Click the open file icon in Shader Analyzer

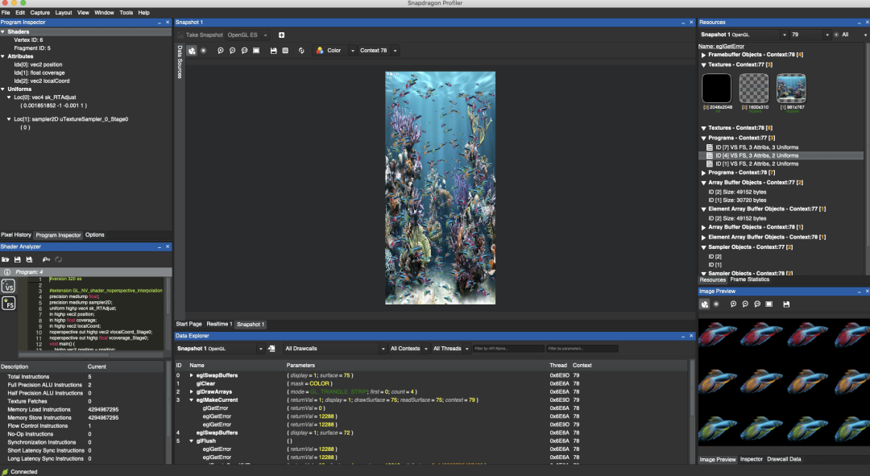point(6,259)
